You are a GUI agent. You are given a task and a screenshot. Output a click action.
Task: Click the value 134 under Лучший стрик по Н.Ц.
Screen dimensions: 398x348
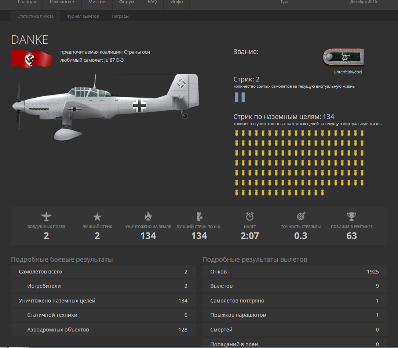199,236
